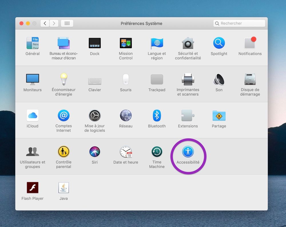
Task: Open the Flash Player preferences
Action: click(33, 188)
